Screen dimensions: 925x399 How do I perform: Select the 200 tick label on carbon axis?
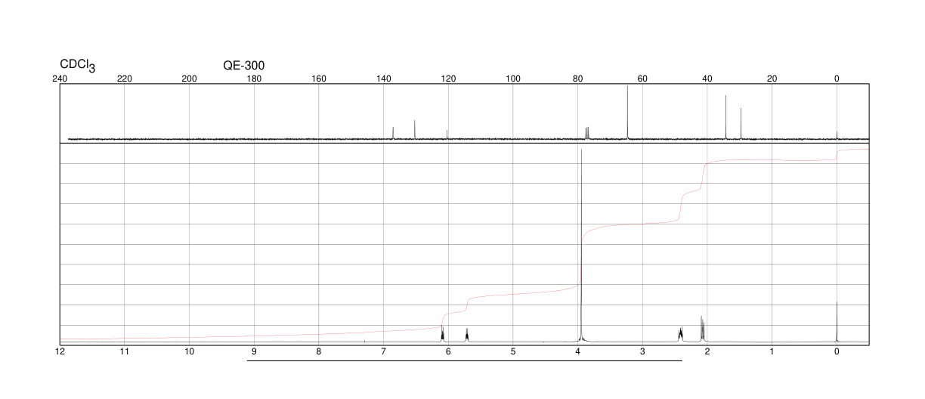click(x=190, y=79)
